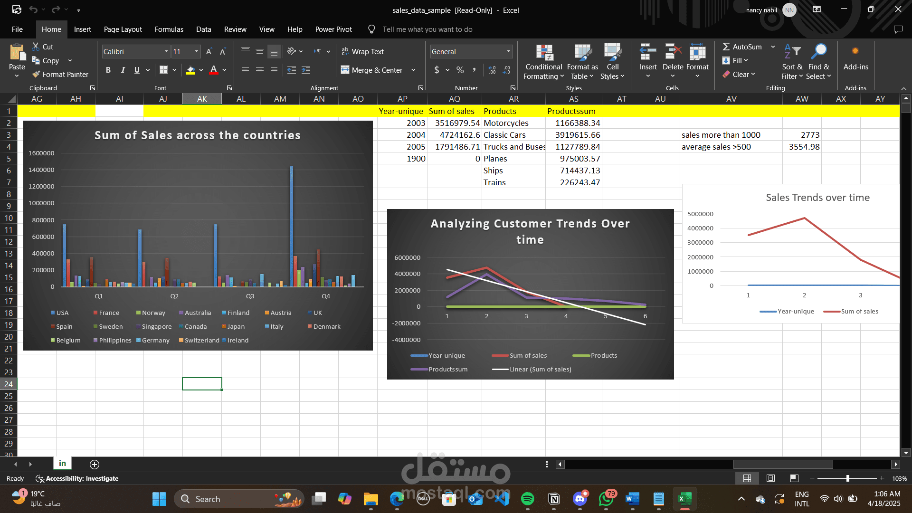Click the Increase Decimal icon
912x513 pixels.
tap(492, 70)
